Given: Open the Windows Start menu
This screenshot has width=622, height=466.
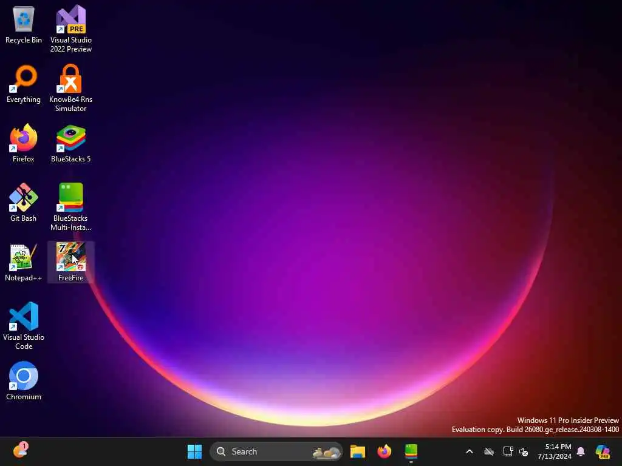Looking at the screenshot, I should point(194,451).
